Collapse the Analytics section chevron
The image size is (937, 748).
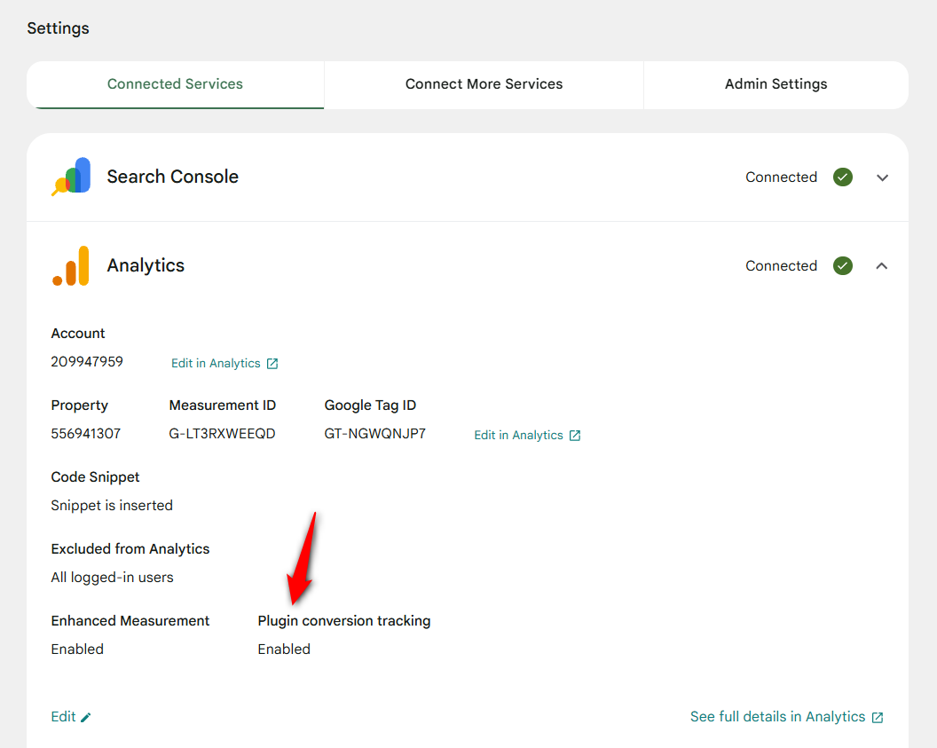(882, 266)
